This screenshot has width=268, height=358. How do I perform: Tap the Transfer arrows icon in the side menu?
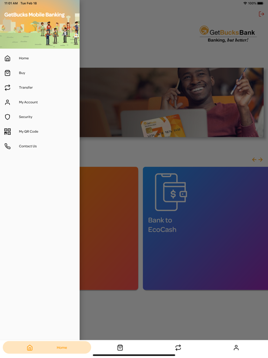pos(7,88)
